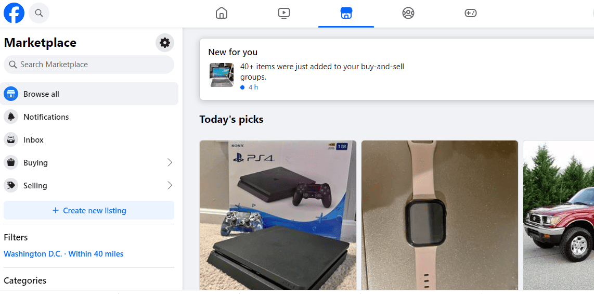Select Browse all in sidebar menu
Viewport: 594px width, 294px height.
pyautogui.click(x=89, y=94)
